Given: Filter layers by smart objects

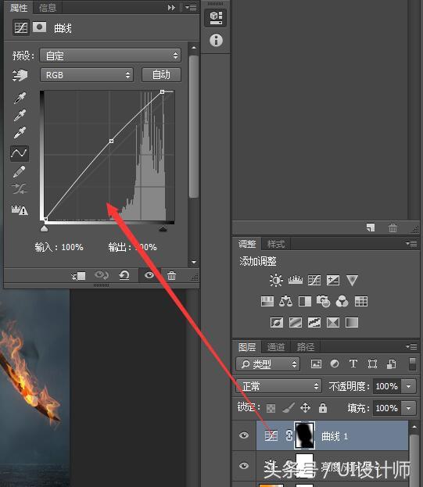Looking at the screenshot, I should [391, 363].
